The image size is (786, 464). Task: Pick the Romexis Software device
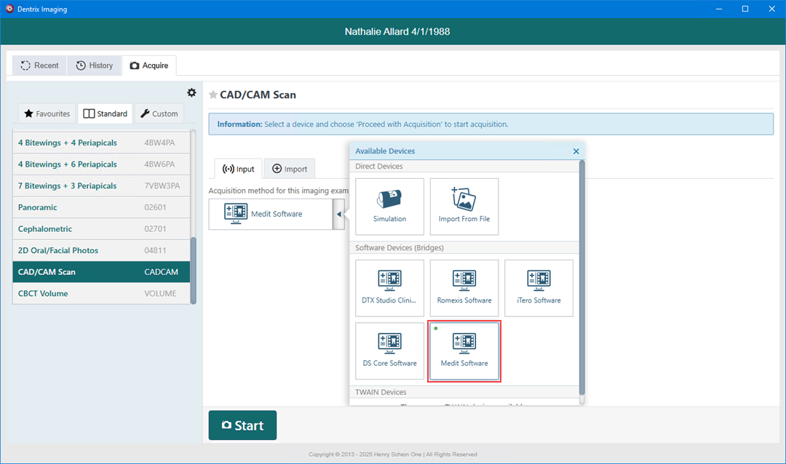(464, 287)
